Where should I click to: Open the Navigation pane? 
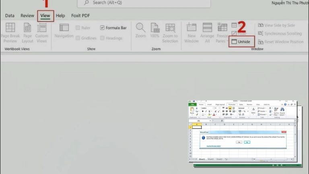(x=64, y=31)
